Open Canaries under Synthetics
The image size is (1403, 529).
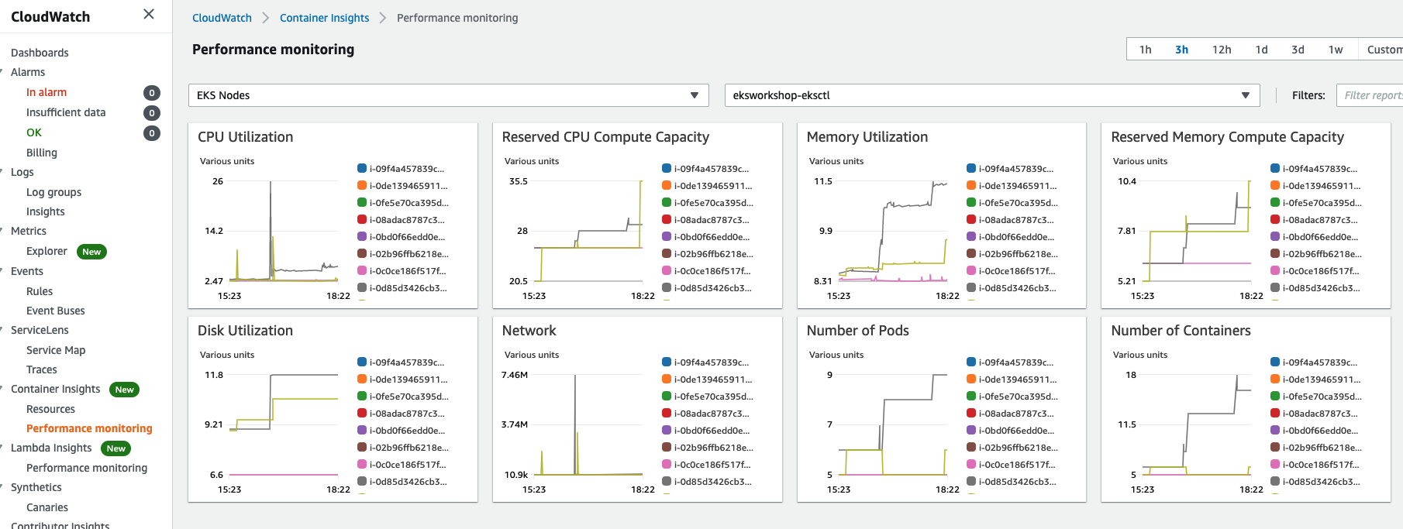pyautogui.click(x=47, y=507)
